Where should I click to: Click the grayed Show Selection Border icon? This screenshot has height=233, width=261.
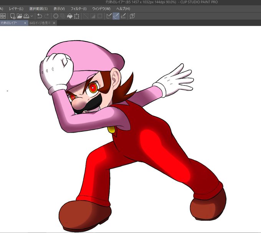(100, 16)
